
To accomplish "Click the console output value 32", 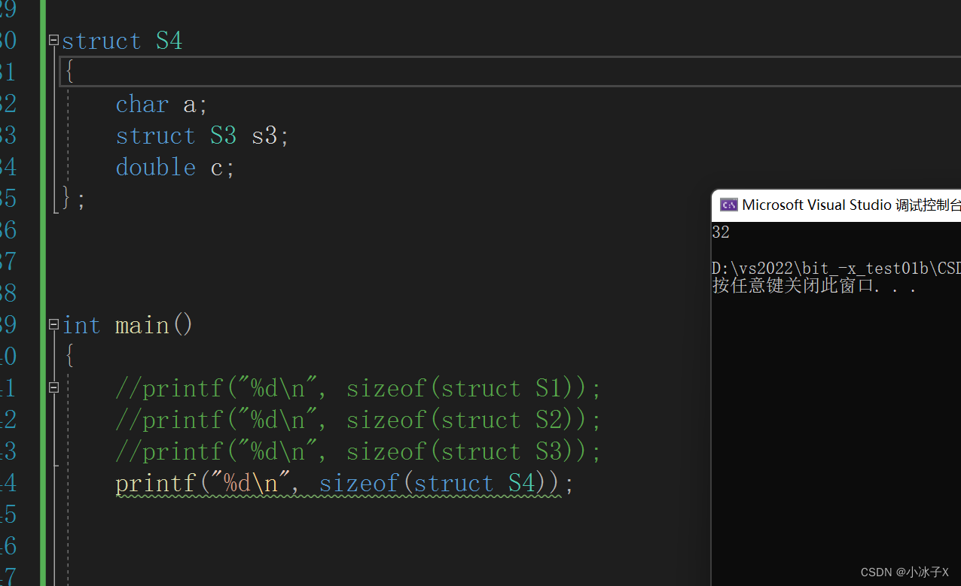I will (721, 232).
